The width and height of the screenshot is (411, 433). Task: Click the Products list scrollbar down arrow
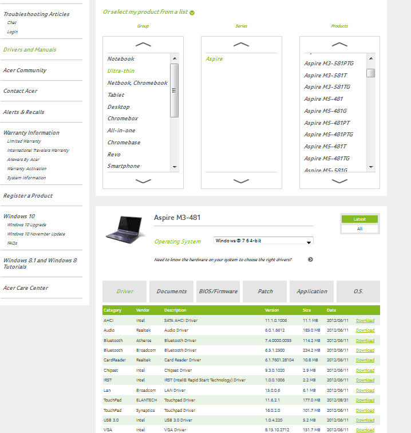(371, 167)
